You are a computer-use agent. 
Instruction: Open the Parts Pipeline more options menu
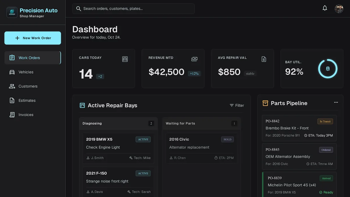click(x=336, y=102)
